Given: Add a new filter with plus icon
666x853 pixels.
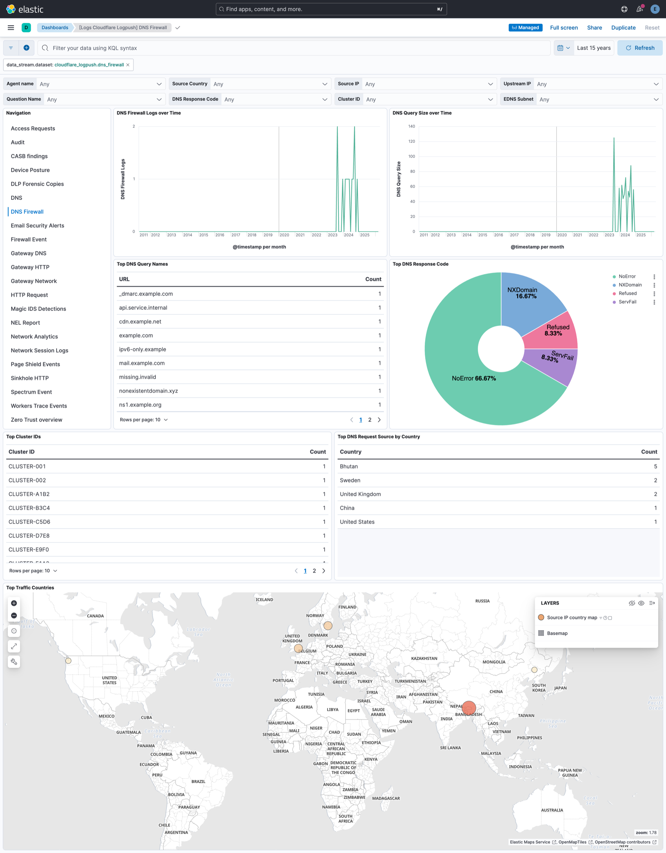Looking at the screenshot, I should pyautogui.click(x=27, y=48).
